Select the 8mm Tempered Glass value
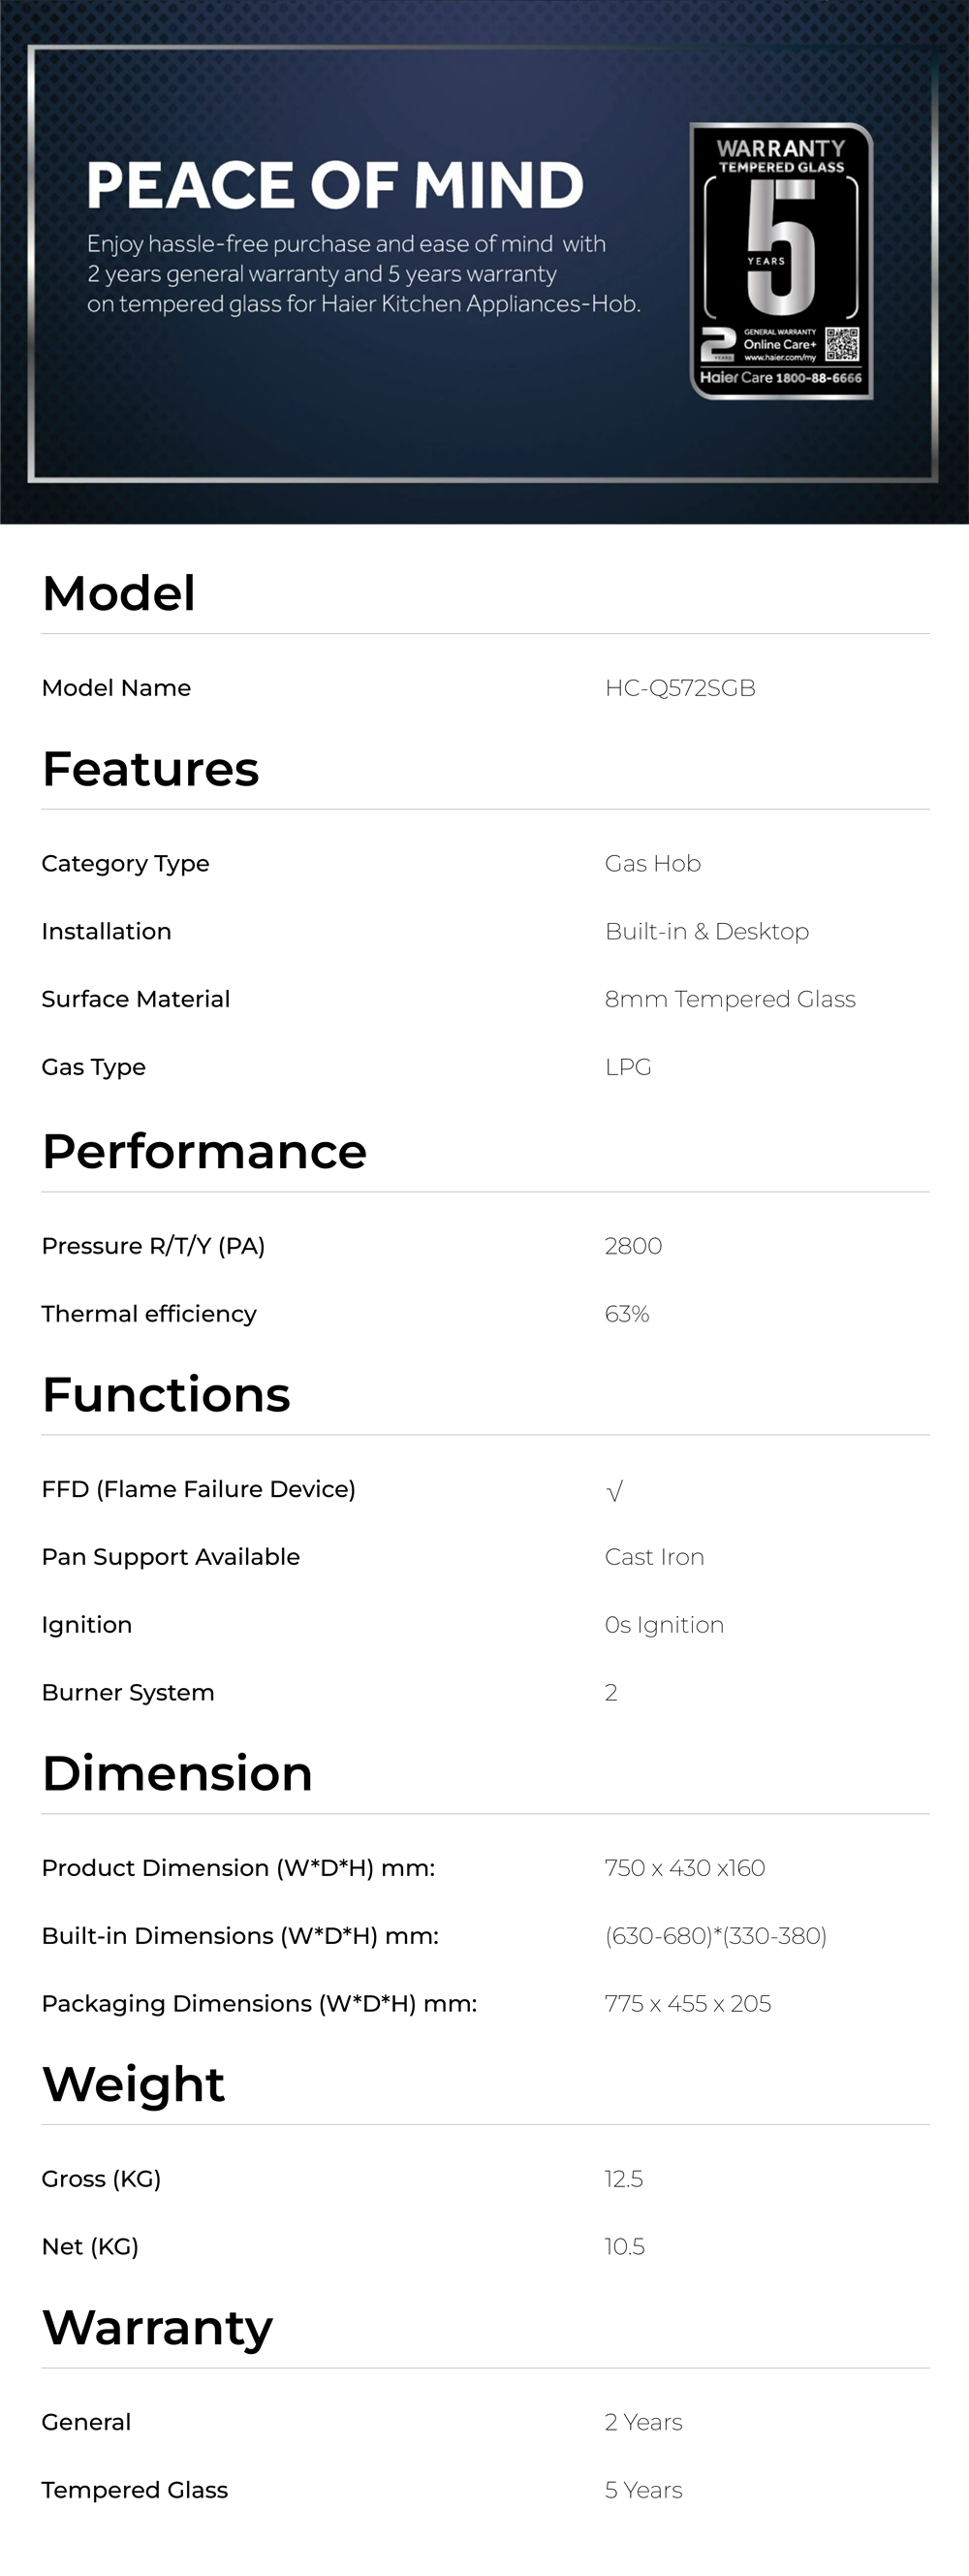Screen dimensions: 969x2576 click(731, 999)
